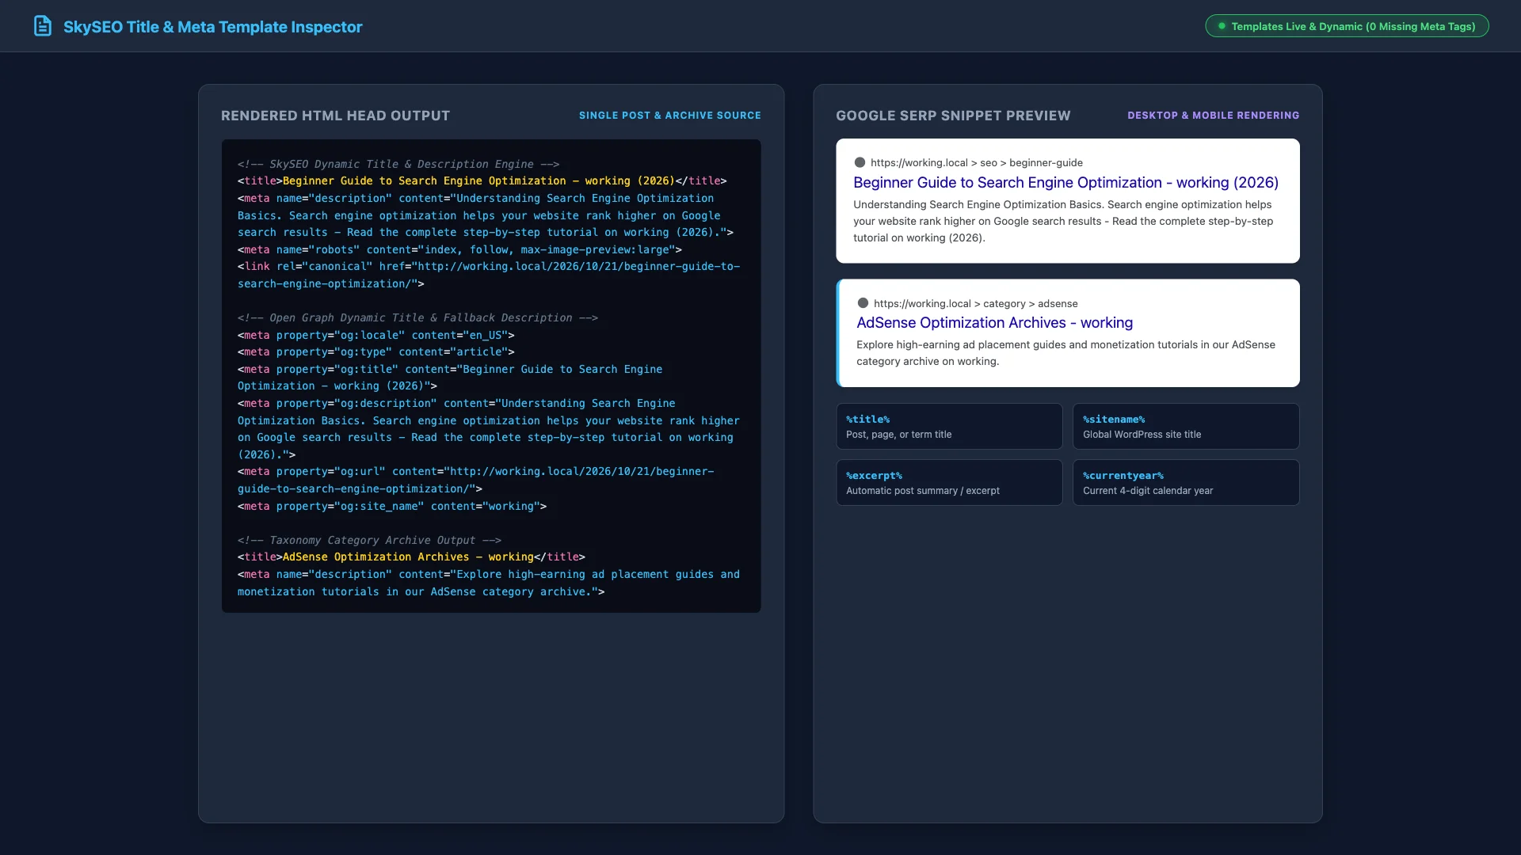
Task: Open the AdSense Optimization Archives result link
Action: pyautogui.click(x=994, y=323)
